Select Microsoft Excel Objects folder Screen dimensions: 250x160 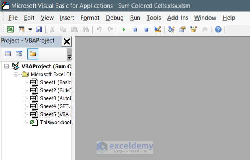[x=51, y=74]
